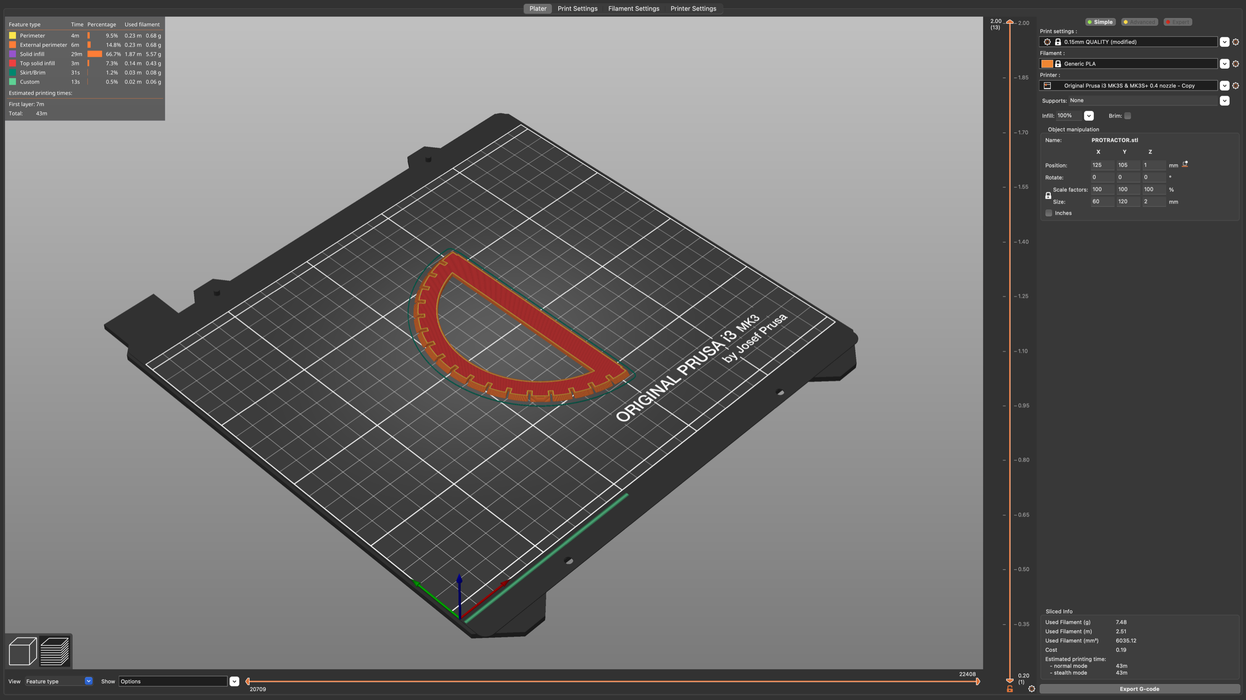The image size is (1246, 700).
Task: Open layer slider settings gear icon
Action: point(1032,689)
